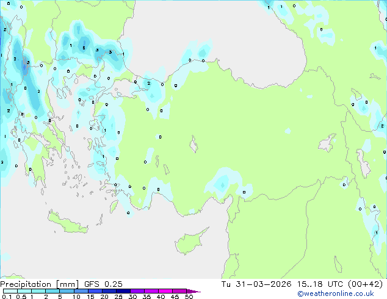387x299 pixels.
Task: Click the 25–30 mm dark blue swatch
Action: [123, 291]
